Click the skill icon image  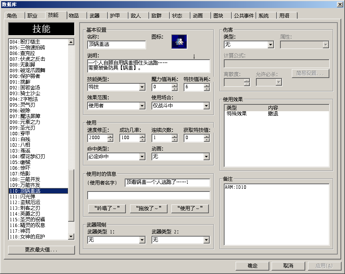point(179,42)
